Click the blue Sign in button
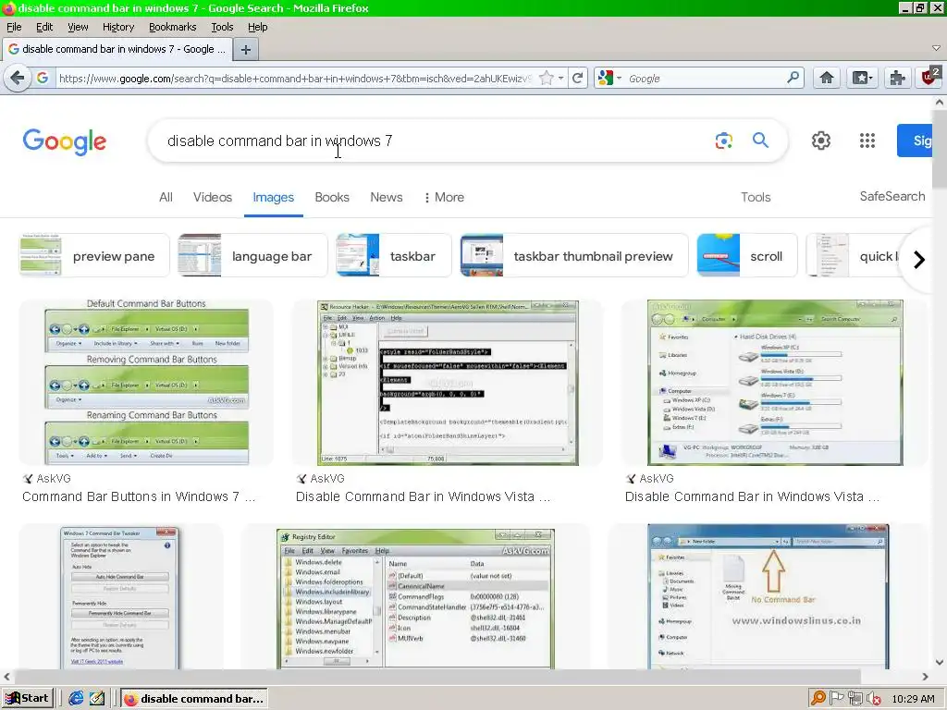947x710 pixels. point(915,141)
